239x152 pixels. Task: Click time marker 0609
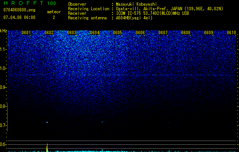point(209,33)
